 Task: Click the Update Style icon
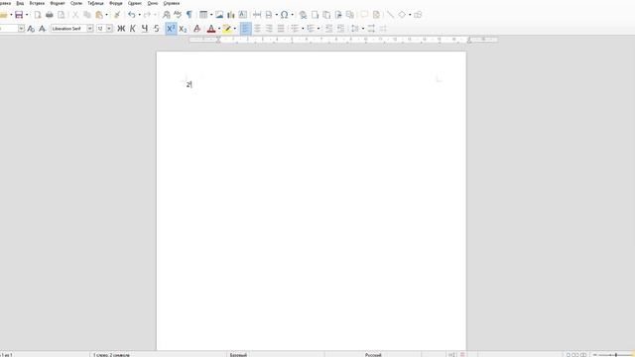(x=31, y=29)
